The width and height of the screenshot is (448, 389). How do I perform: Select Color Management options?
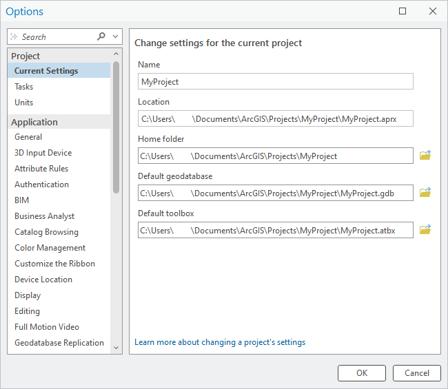coord(50,248)
